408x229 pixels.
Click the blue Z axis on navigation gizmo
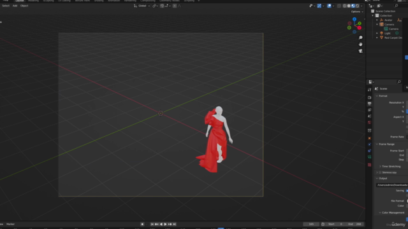pos(354,19)
